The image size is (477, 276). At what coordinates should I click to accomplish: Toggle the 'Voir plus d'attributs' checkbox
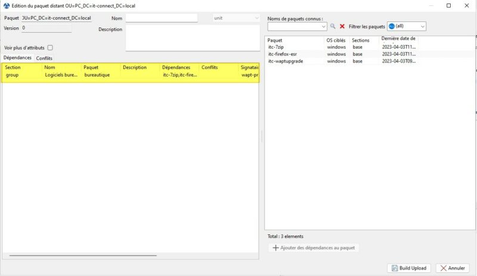point(50,48)
